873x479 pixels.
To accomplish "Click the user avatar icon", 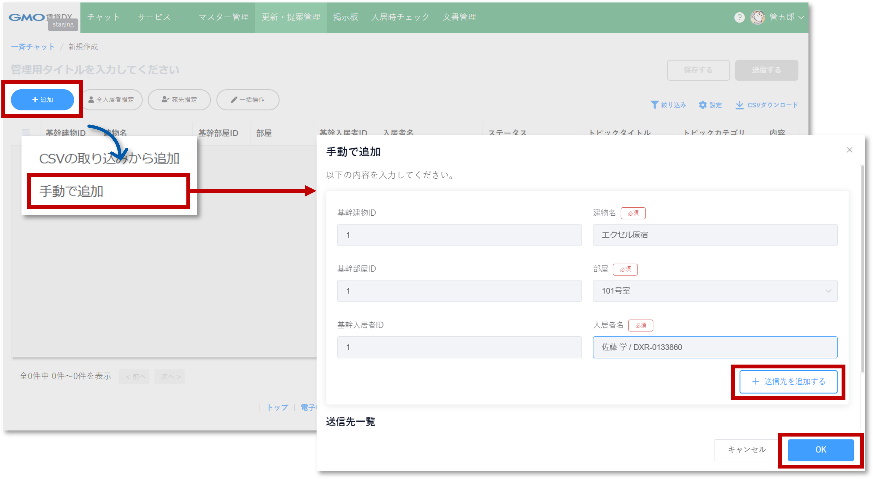I will pyautogui.click(x=757, y=17).
